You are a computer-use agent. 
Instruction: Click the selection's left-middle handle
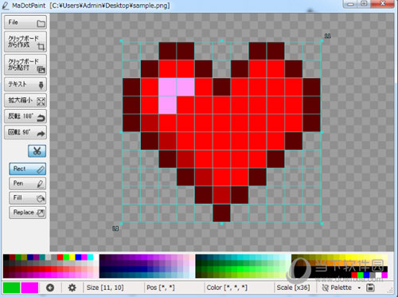point(122,132)
